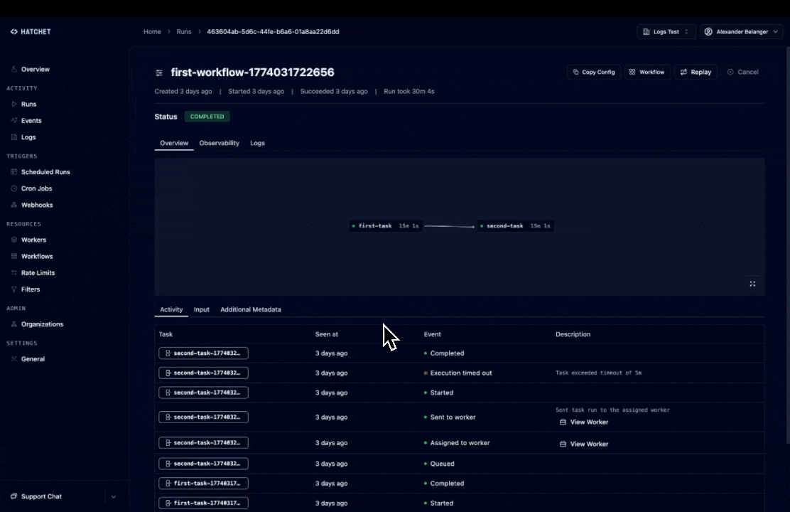The height and width of the screenshot is (512, 790).
Task: Click Runs in the breadcrumb
Action: (x=183, y=32)
